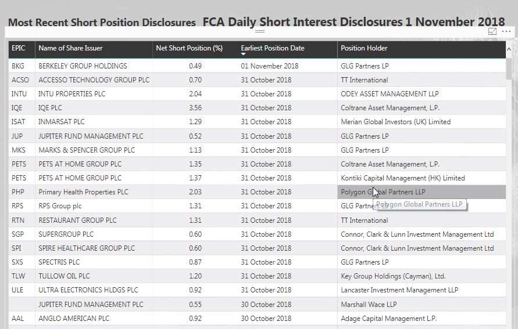Sort by Name of Share Issuer header
518x329 pixels.
[70, 48]
